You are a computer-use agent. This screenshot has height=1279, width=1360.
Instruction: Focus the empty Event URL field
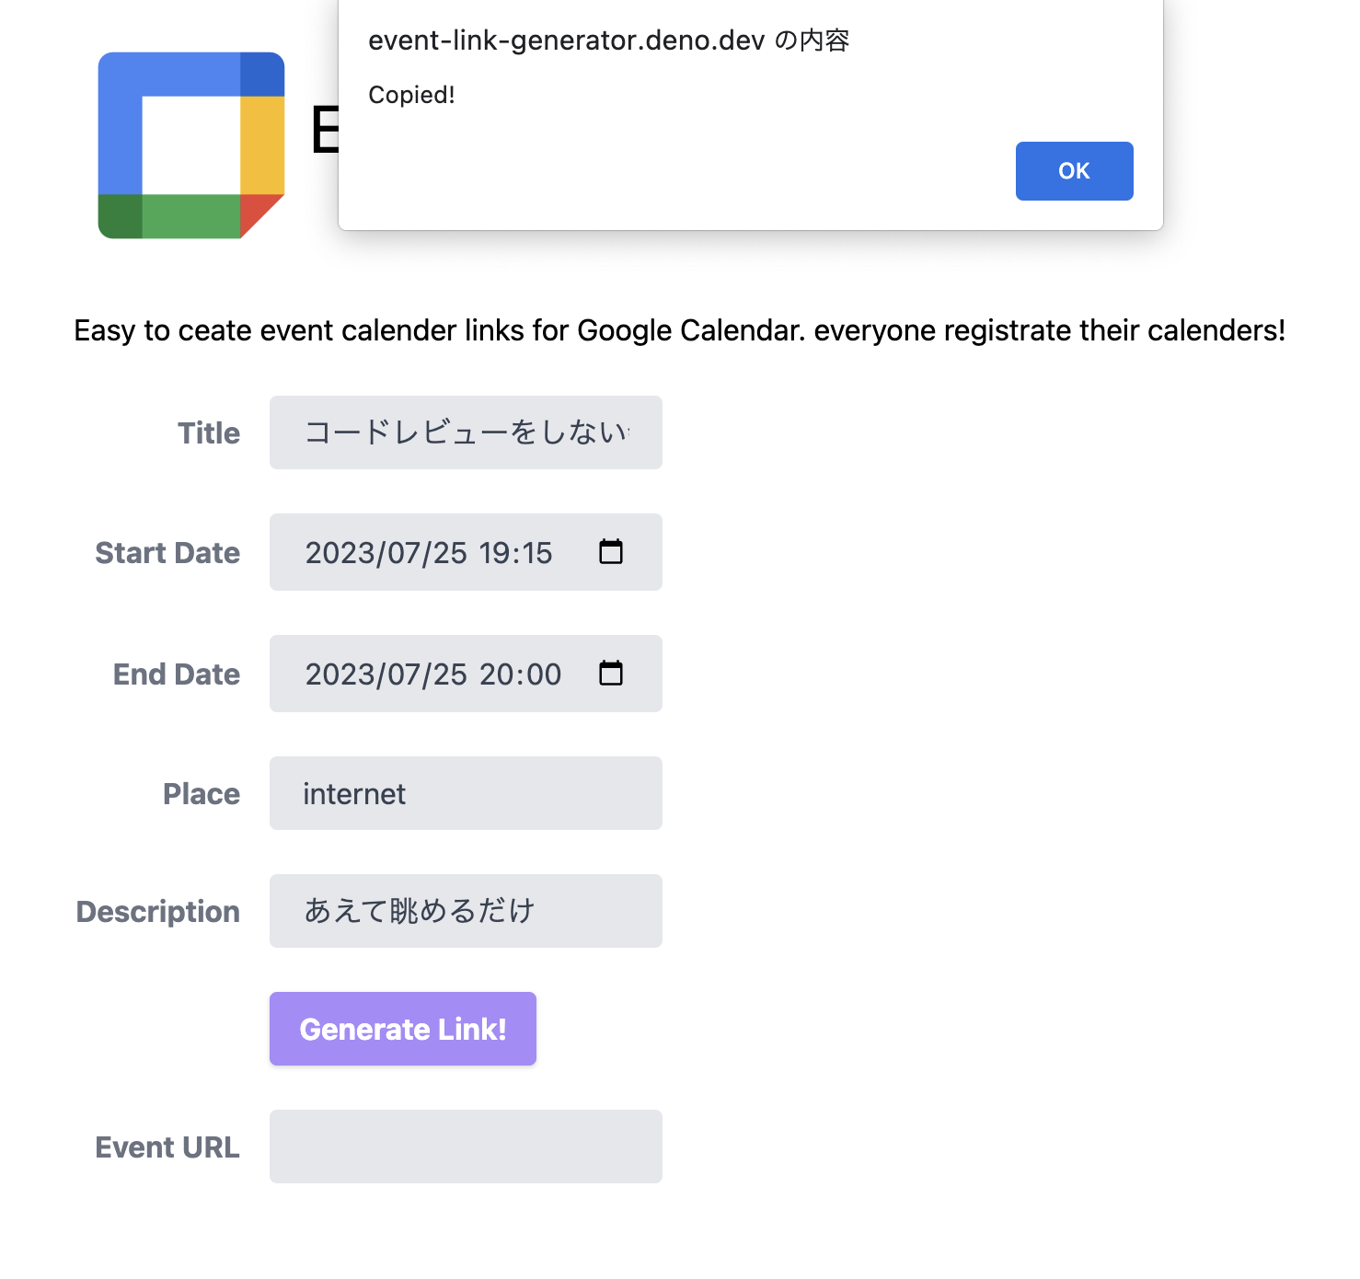click(x=466, y=1146)
